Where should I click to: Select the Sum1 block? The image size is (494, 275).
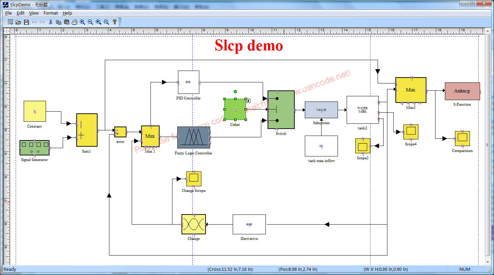[x=87, y=130]
